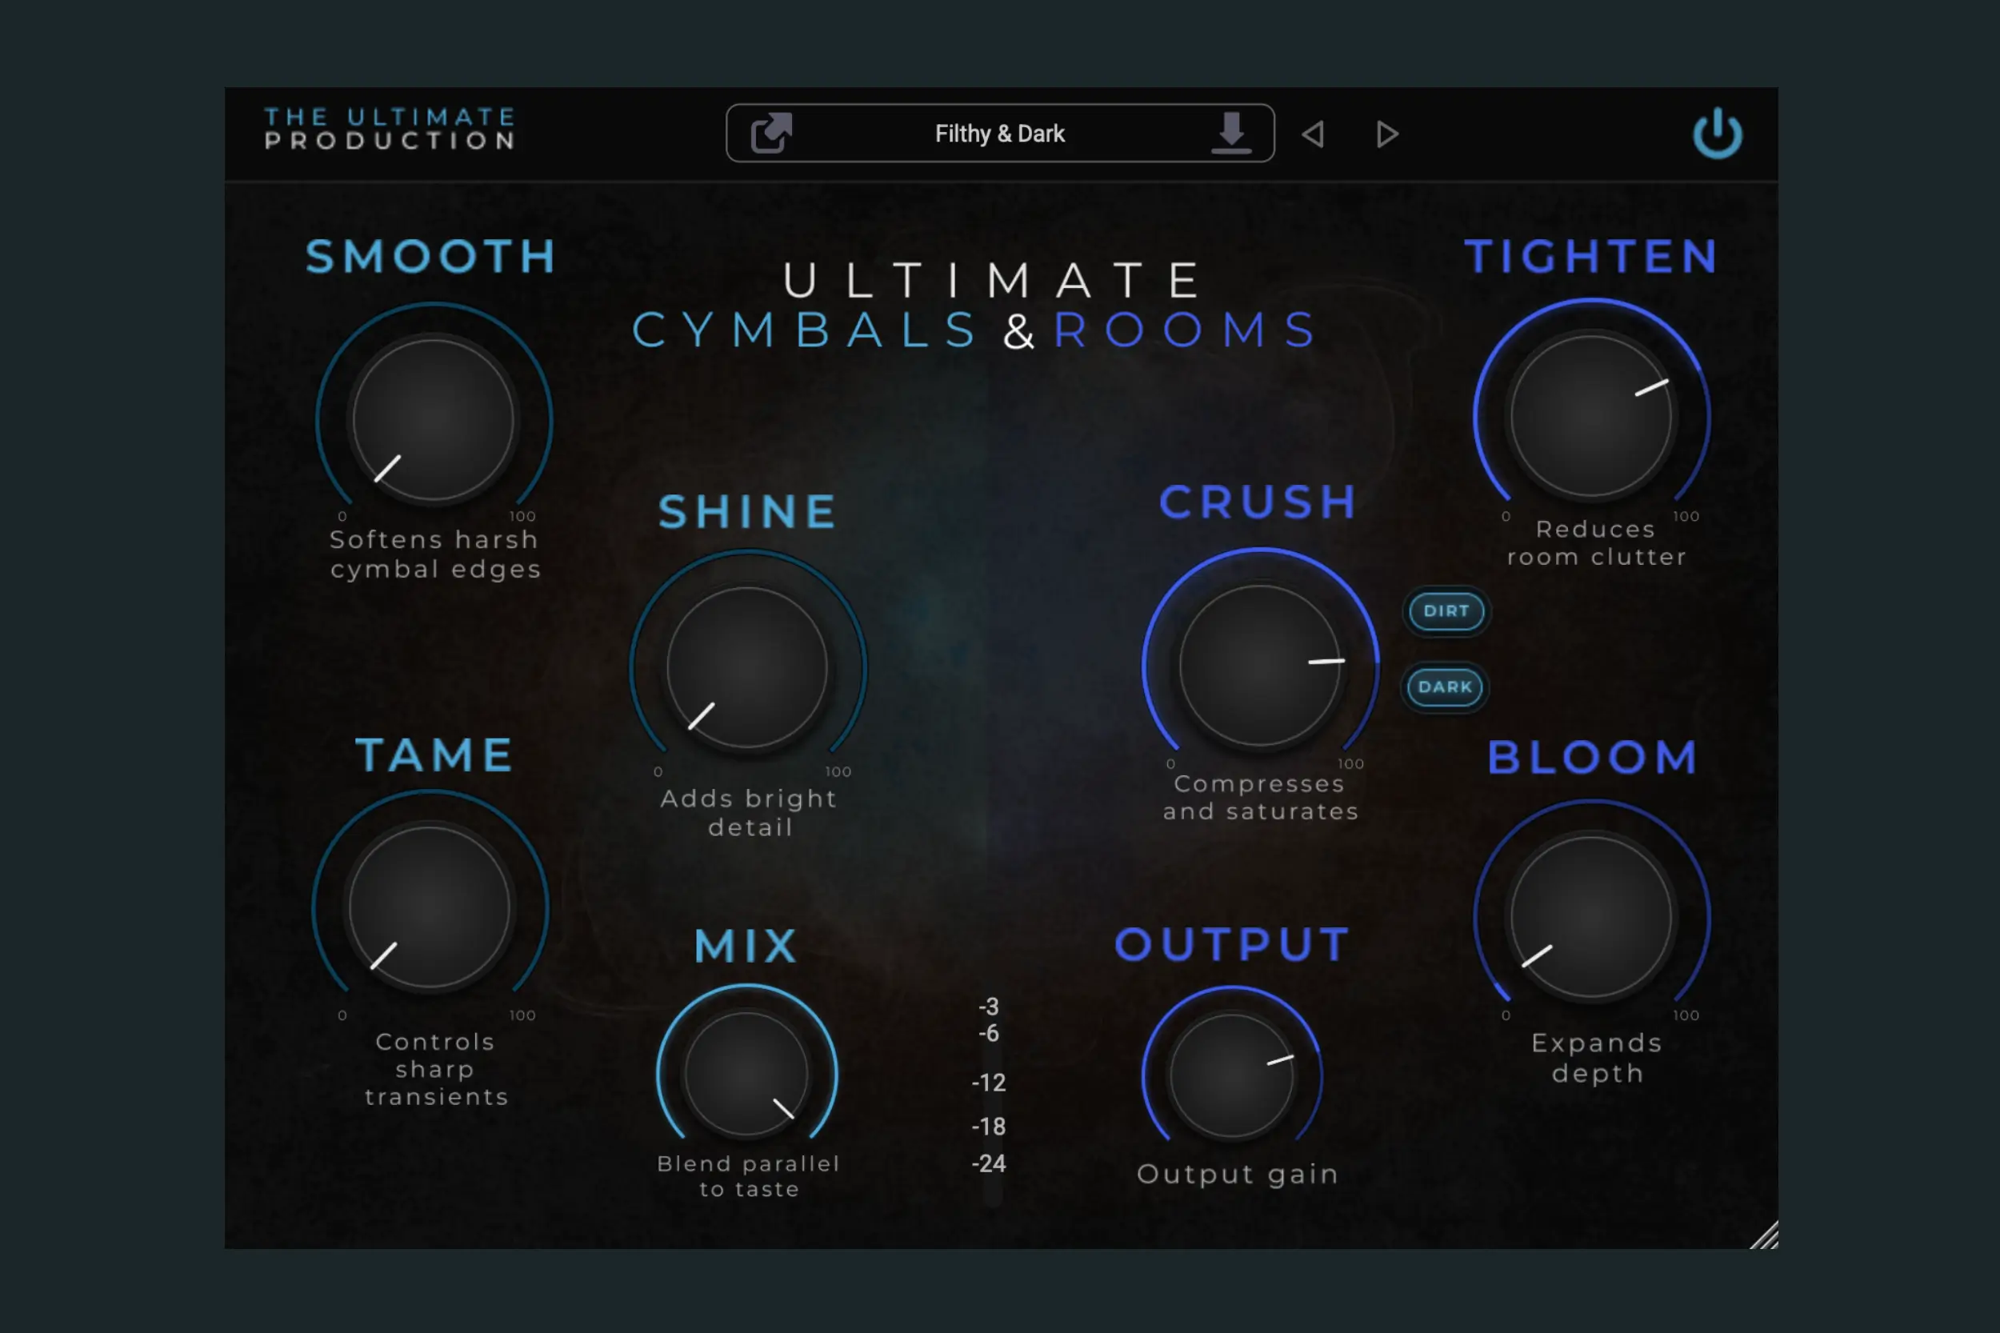Click the -6 meter label
This screenshot has height=1333, width=2000.
pyautogui.click(x=989, y=1033)
